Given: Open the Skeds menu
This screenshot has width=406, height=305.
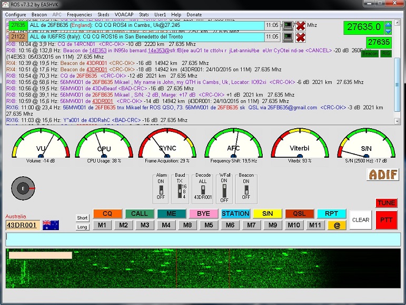Looking at the screenshot, I should [x=103, y=15].
